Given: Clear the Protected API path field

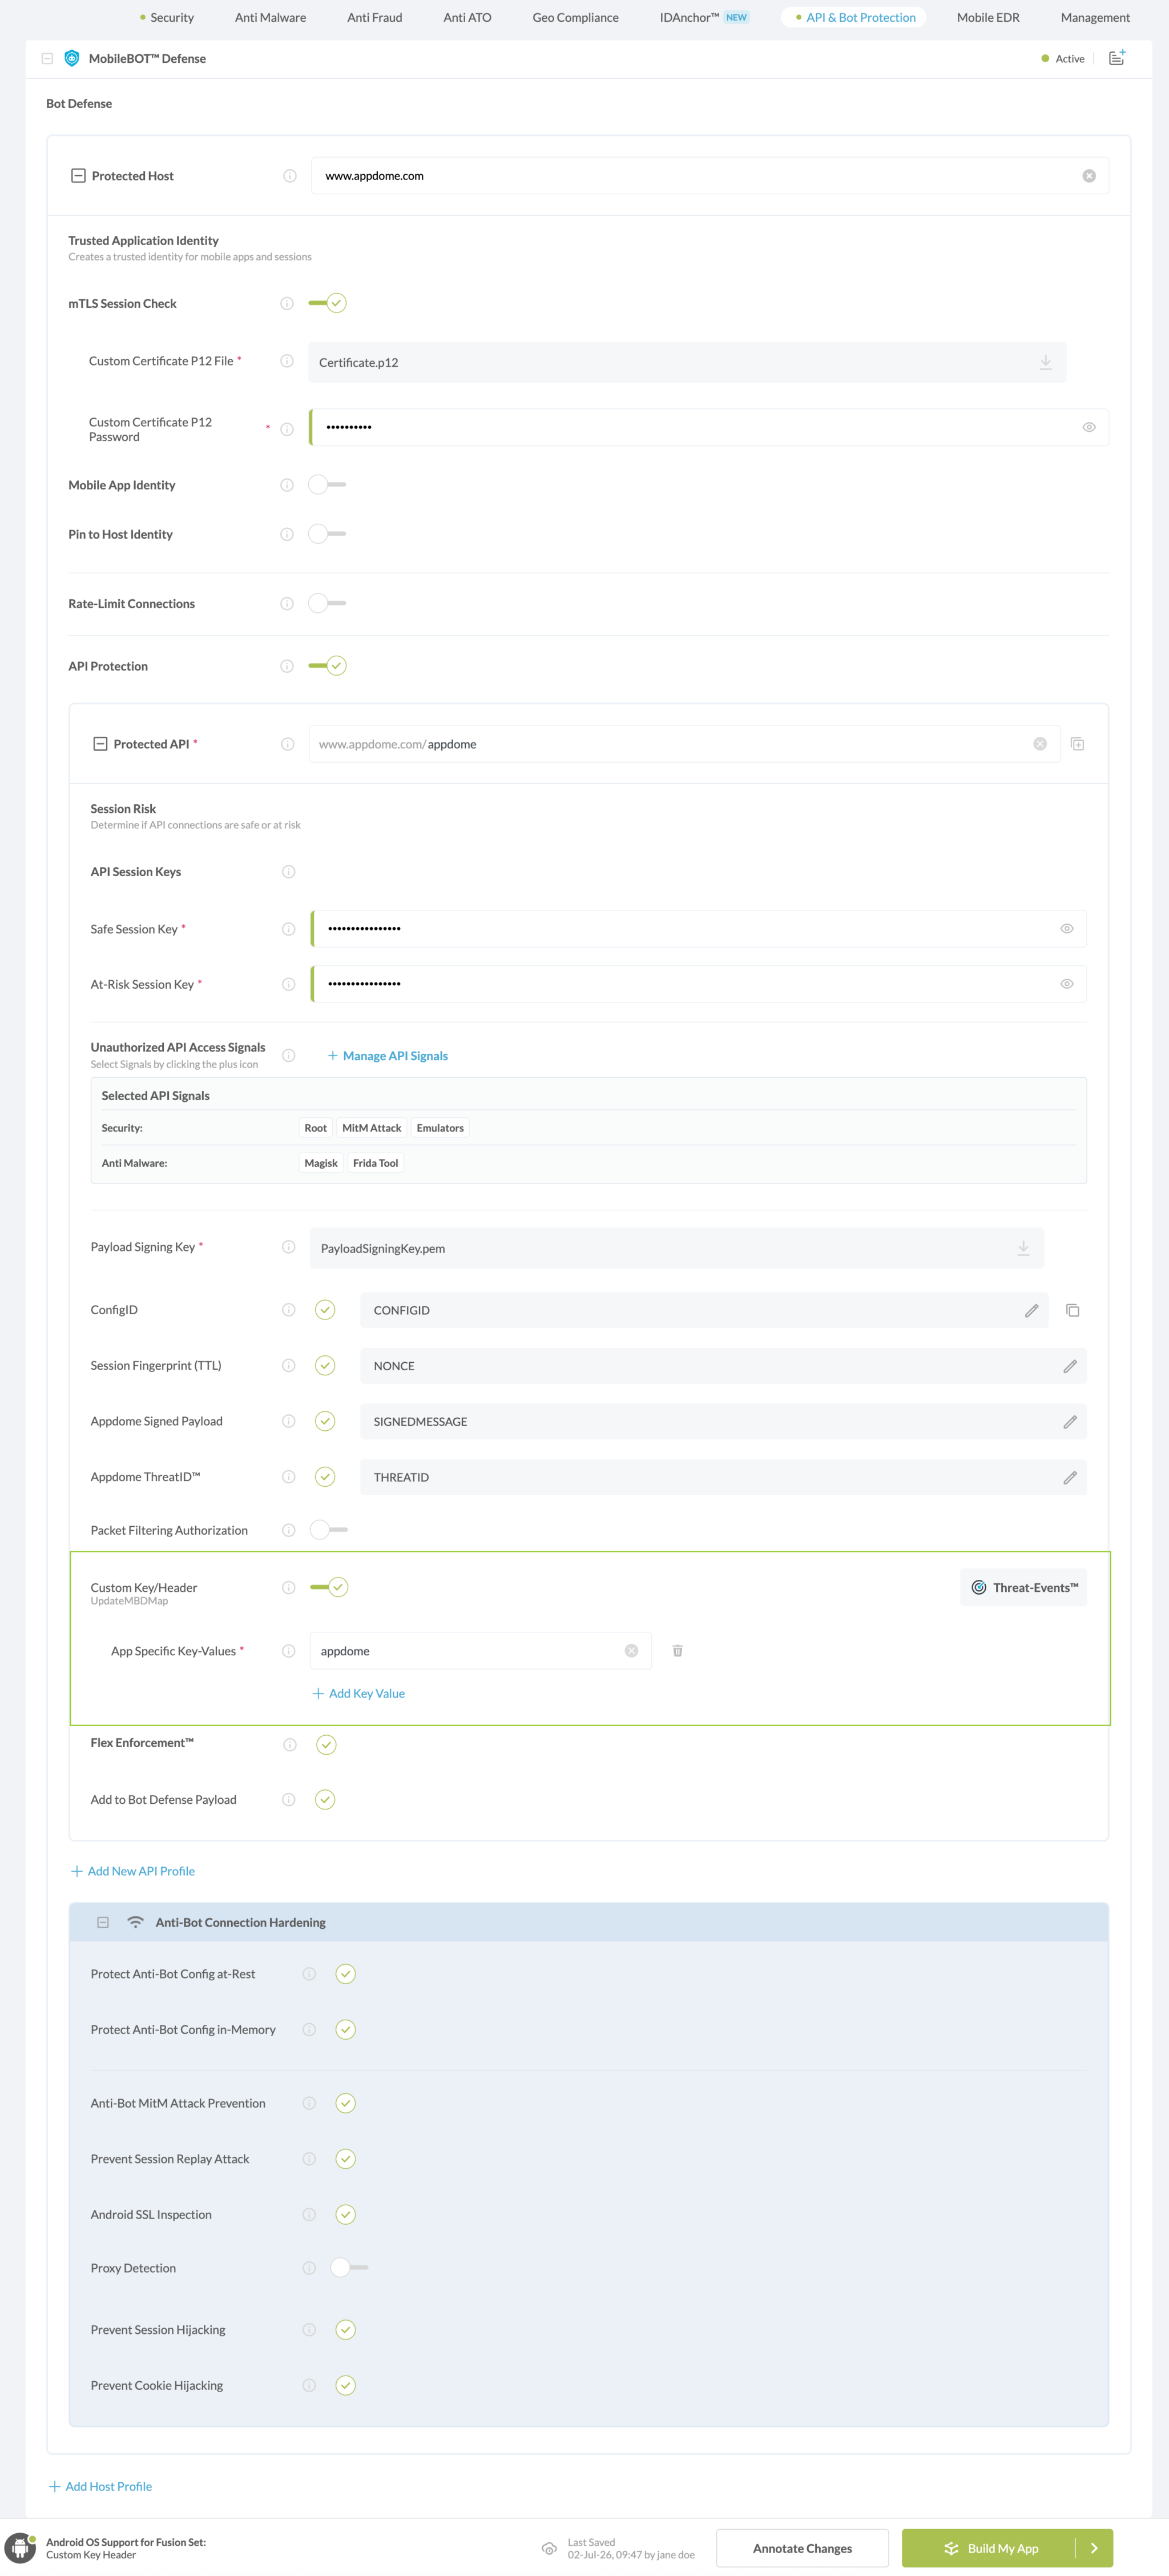Looking at the screenshot, I should [x=1040, y=744].
